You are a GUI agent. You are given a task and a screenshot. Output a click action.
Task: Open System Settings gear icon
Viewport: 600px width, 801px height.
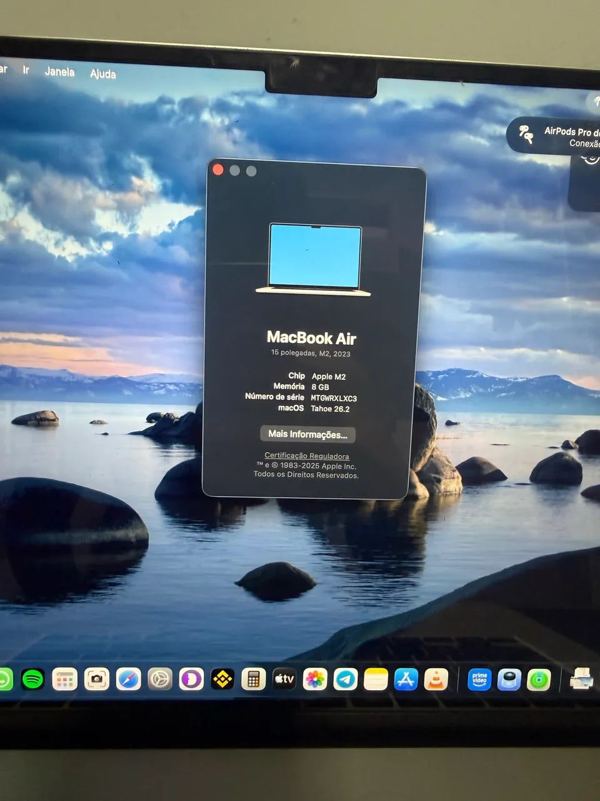pos(160,679)
